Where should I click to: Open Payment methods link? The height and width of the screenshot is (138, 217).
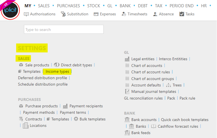39,113
